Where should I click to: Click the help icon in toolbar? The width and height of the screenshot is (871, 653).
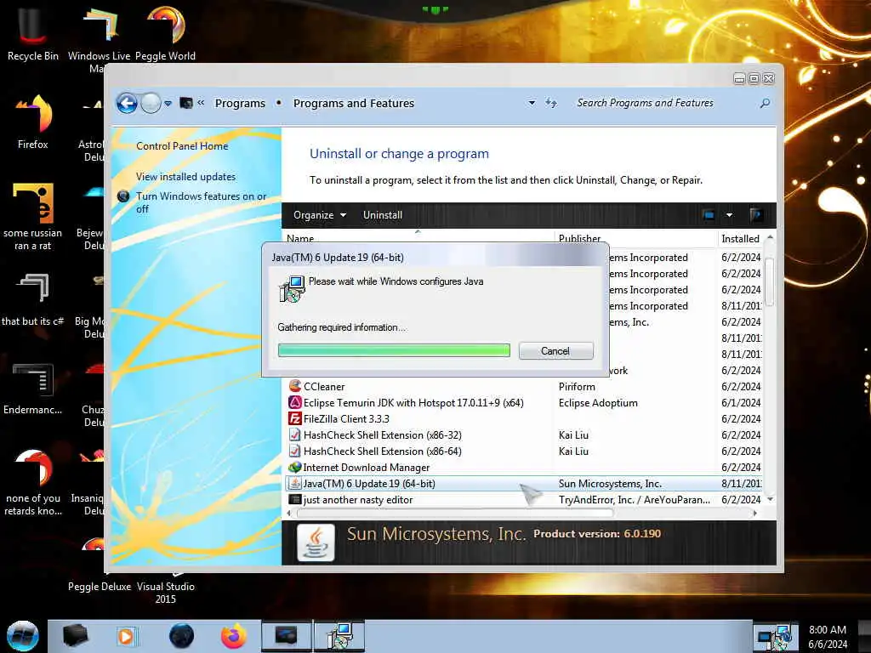tap(756, 215)
